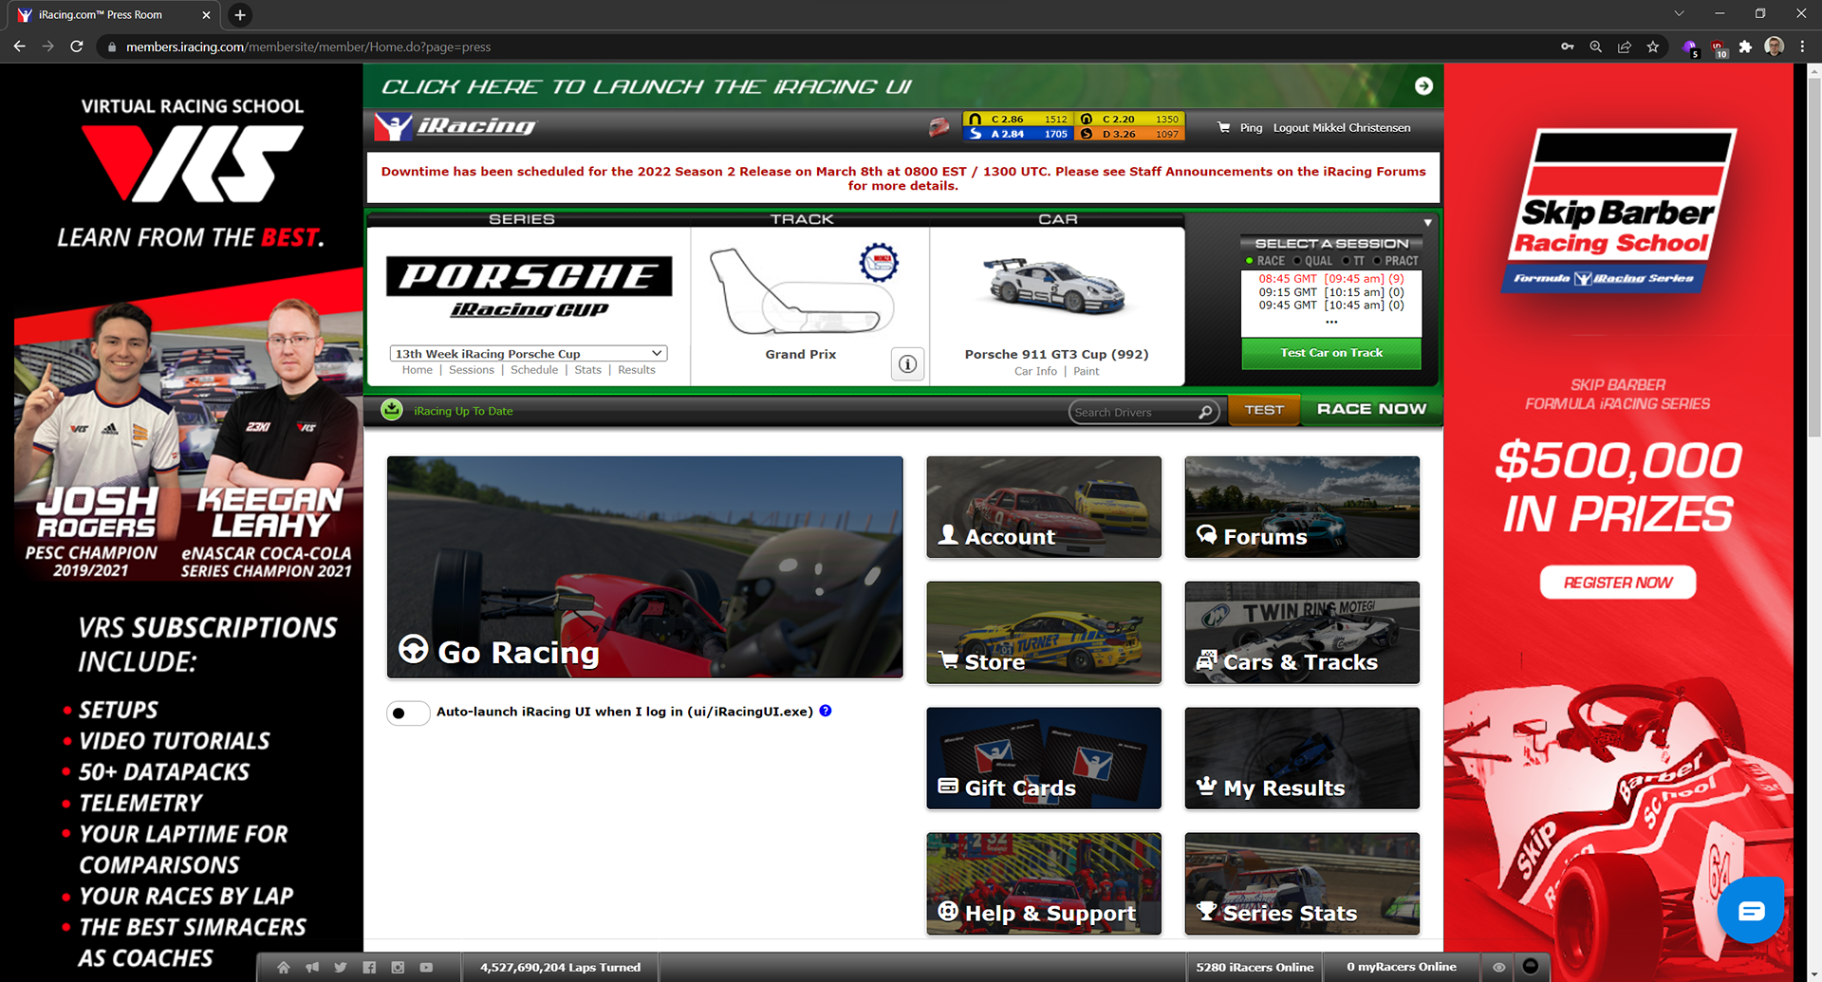Open the Instagram icon in bottom bar

pyautogui.click(x=398, y=968)
